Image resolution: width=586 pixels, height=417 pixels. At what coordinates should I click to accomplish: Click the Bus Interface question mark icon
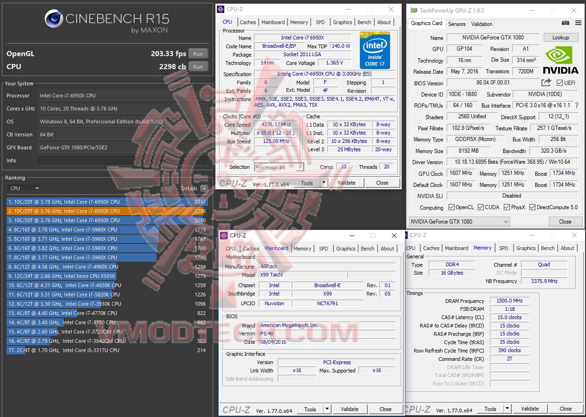point(577,106)
